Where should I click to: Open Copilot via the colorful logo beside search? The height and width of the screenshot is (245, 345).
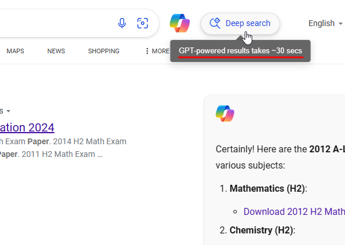tap(180, 23)
